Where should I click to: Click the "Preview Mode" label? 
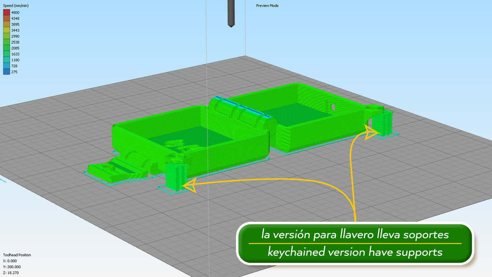[267, 6]
